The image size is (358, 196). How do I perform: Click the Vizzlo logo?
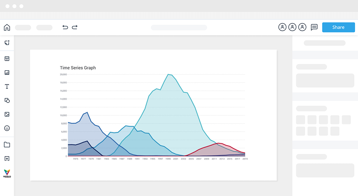(x=7, y=173)
